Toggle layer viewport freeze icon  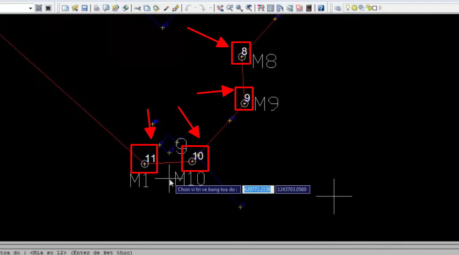362,8
